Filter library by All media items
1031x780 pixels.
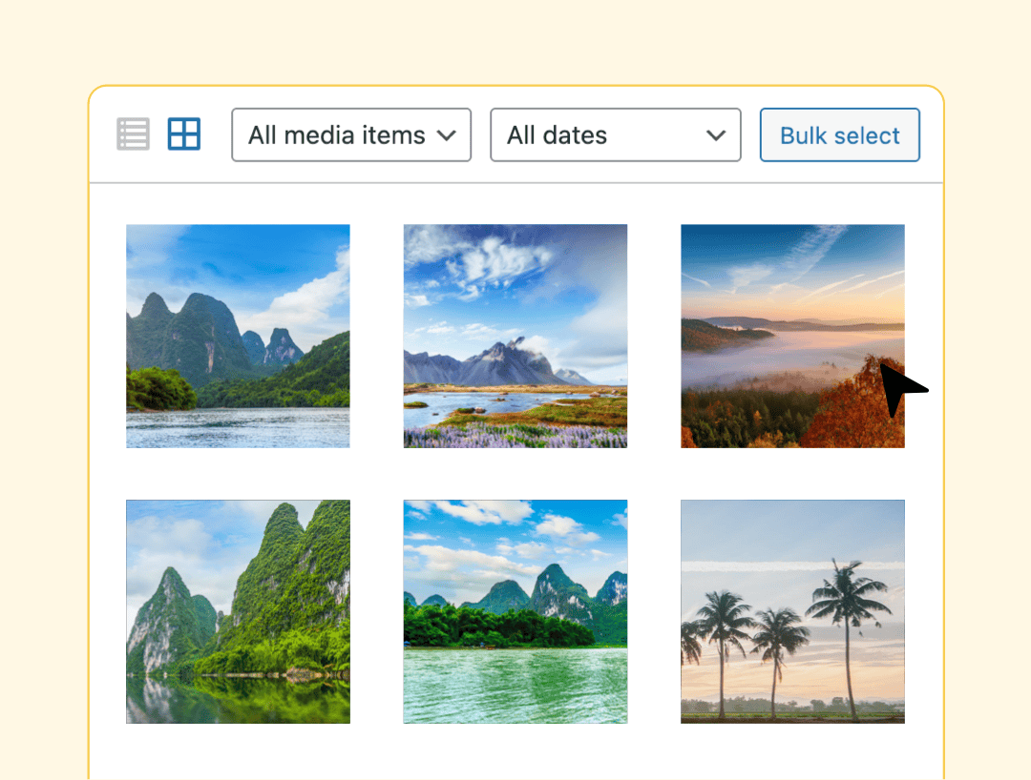click(351, 134)
